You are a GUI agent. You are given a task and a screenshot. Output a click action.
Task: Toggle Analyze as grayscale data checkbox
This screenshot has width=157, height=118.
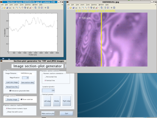[x=10, y=91]
